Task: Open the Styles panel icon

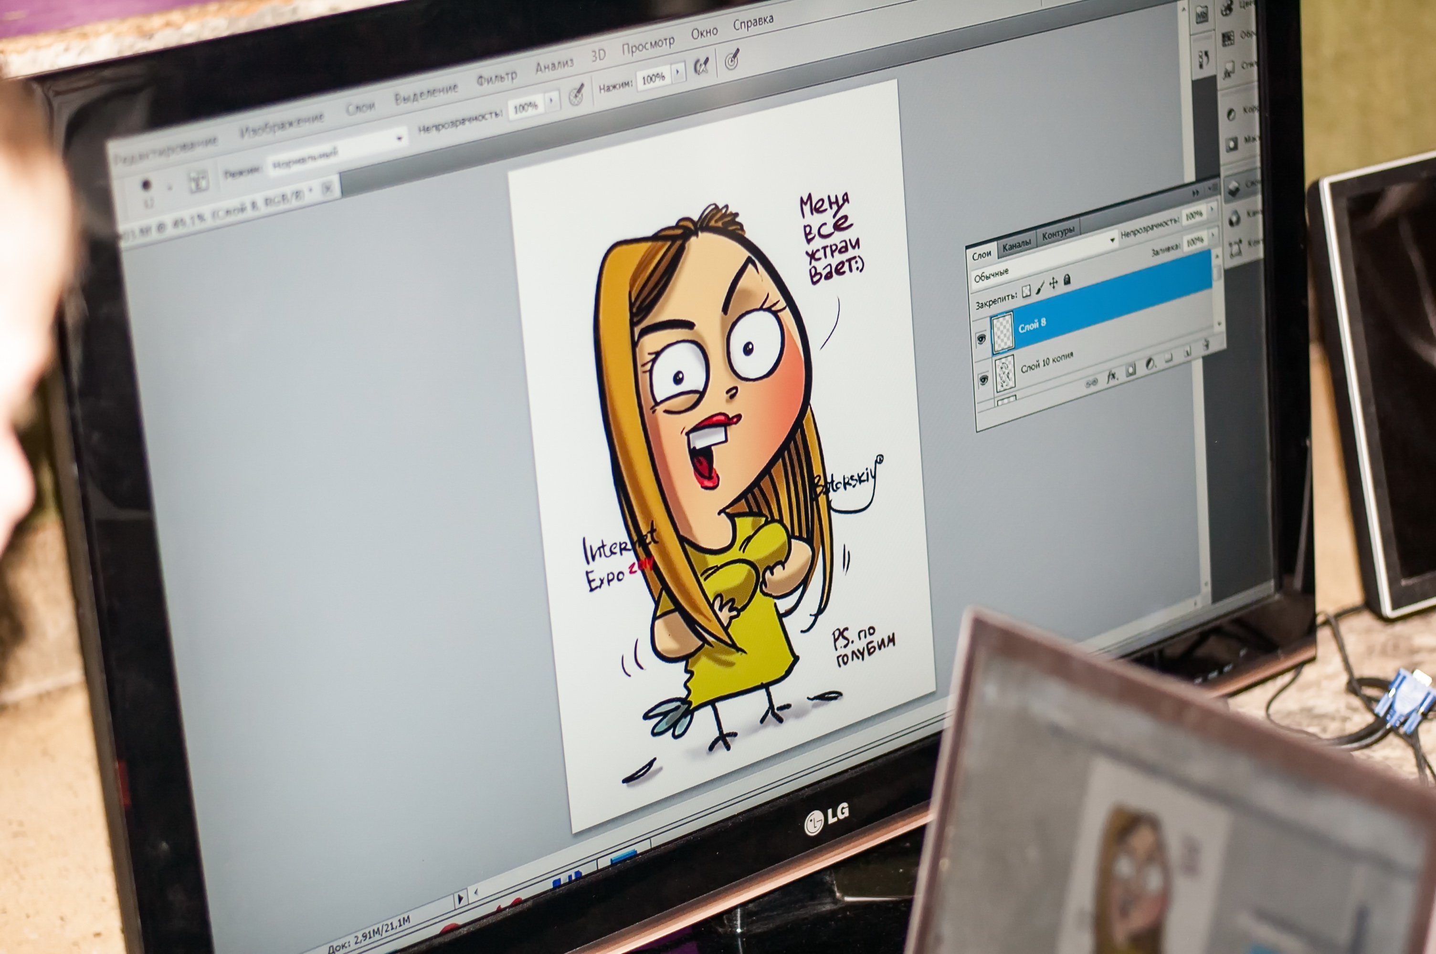Action: (x=1229, y=69)
